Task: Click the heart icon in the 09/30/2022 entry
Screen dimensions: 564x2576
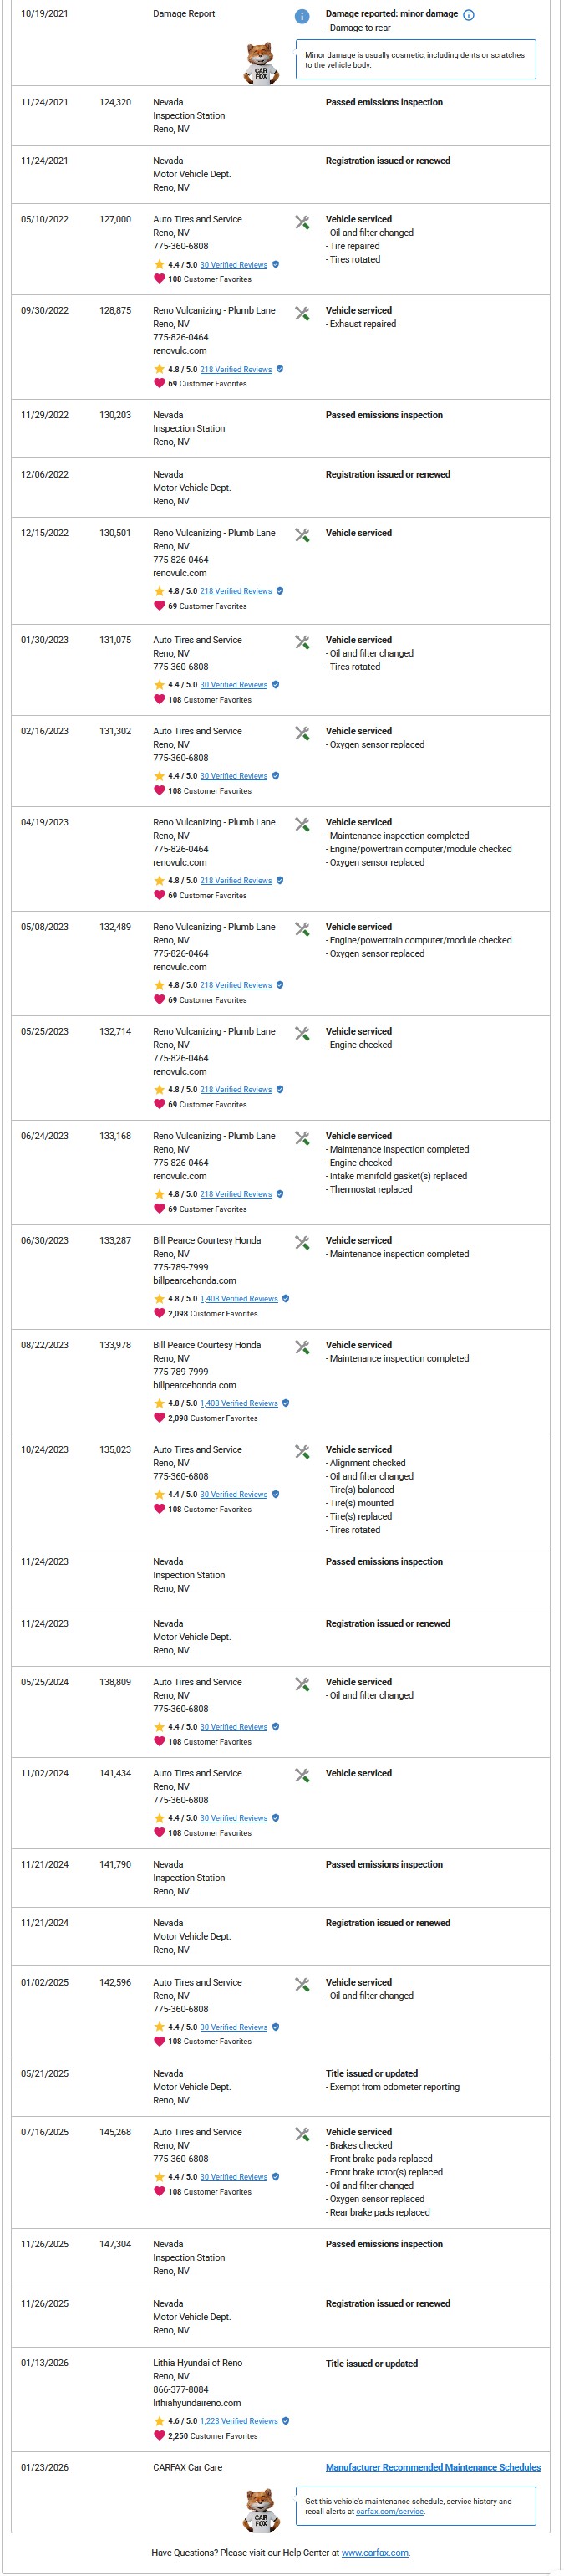Action: pos(159,383)
